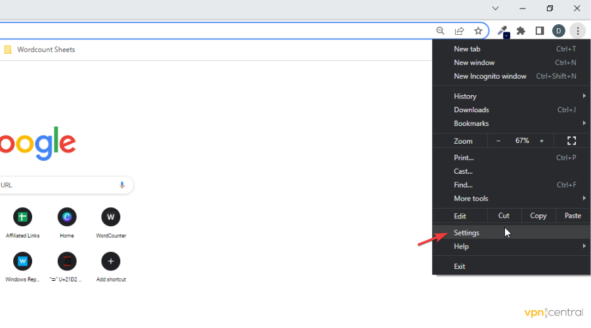Click the Copy button in Edit row
The width and height of the screenshot is (591, 328).
pyautogui.click(x=538, y=216)
